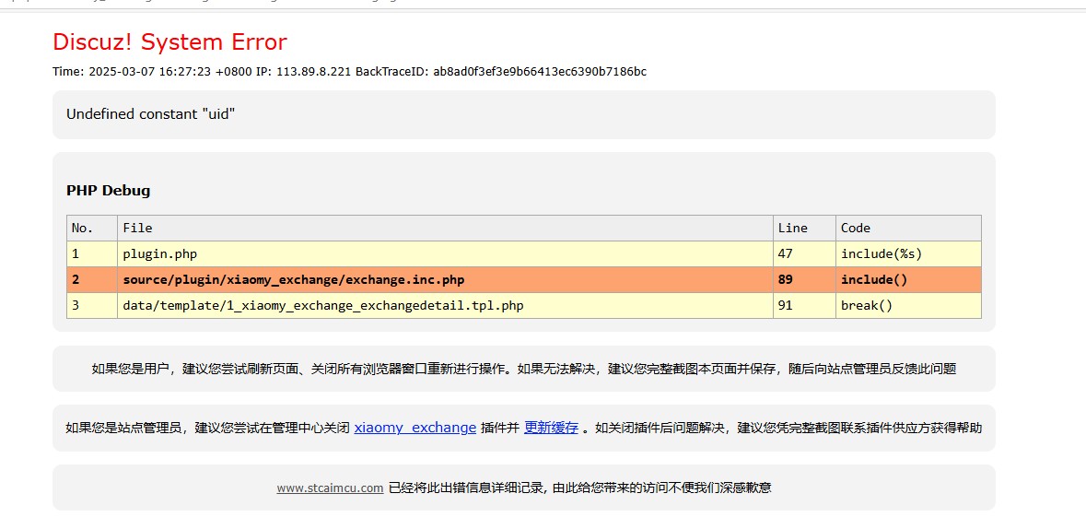
Task: Click the apology text 已经将此出错信息详细记录
Action: pos(579,488)
